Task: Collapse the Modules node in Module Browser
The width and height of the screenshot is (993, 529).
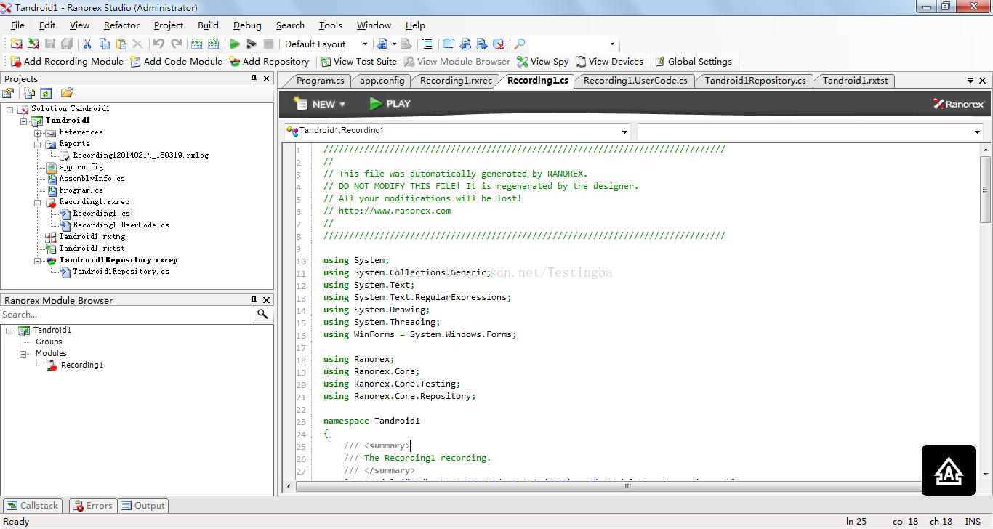Action: [x=24, y=354]
